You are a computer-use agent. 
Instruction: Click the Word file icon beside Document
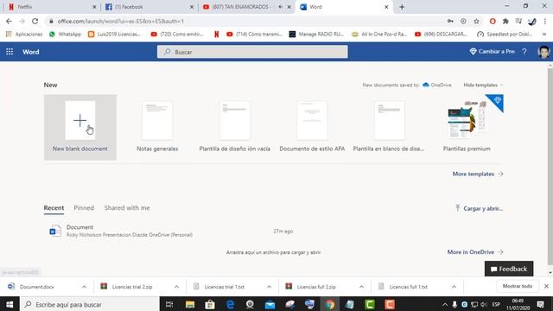click(x=54, y=231)
